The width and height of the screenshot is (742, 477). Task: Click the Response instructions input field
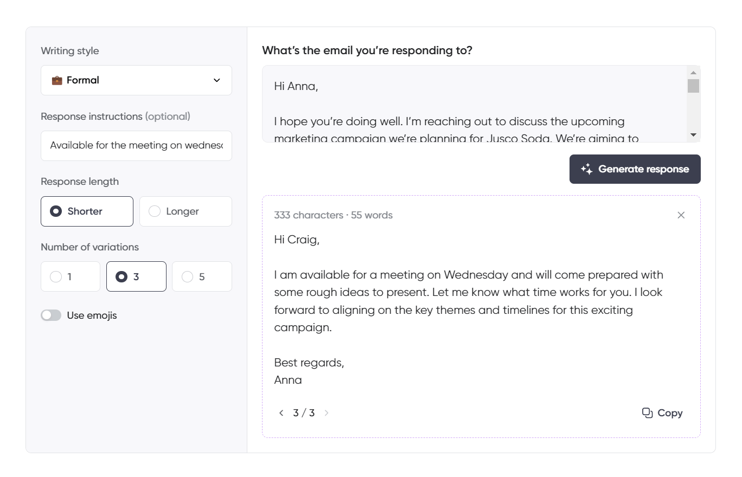[x=136, y=145]
